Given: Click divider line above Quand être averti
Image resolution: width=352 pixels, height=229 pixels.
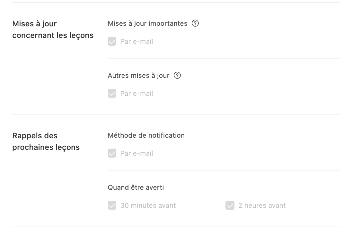Looking at the screenshot, I should [x=224, y=170].
